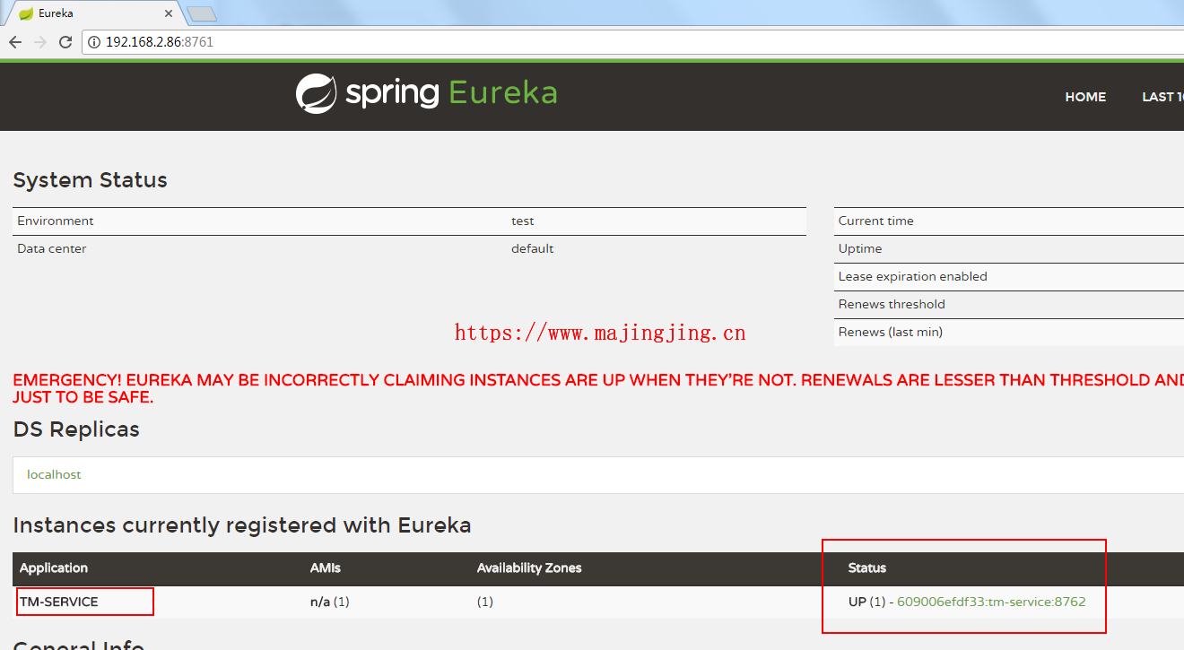Open a new browser tab
Viewport: 1184px width, 650px height.
202,13
